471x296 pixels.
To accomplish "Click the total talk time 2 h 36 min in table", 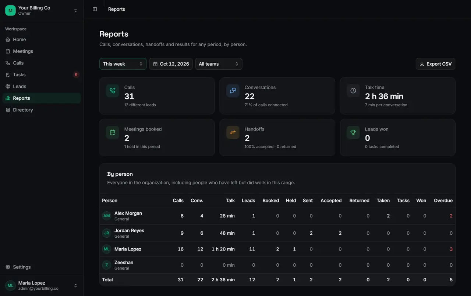I will [x=223, y=280].
